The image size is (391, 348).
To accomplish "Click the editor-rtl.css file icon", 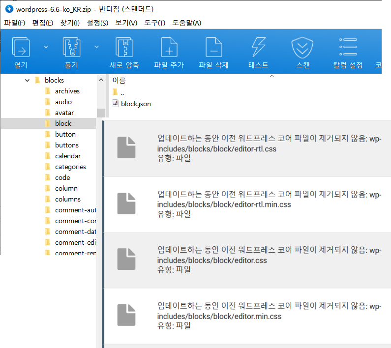I will click(x=126, y=147).
